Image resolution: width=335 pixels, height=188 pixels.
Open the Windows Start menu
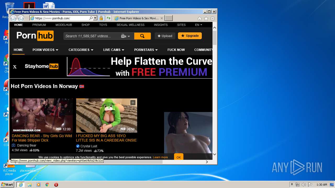pyautogui.click(x=7, y=185)
